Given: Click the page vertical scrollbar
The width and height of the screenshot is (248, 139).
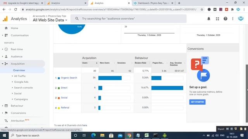Looking at the screenshot, I should coord(247,93).
